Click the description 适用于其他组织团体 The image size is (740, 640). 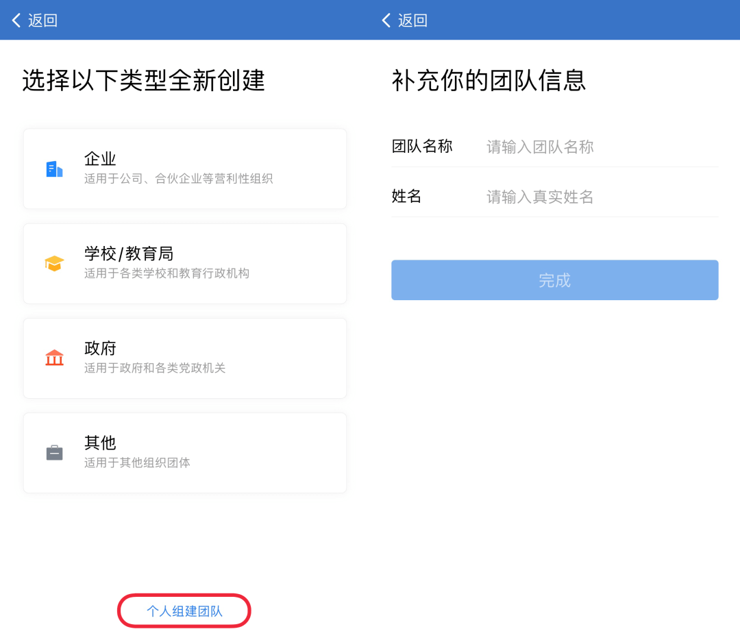point(137,463)
